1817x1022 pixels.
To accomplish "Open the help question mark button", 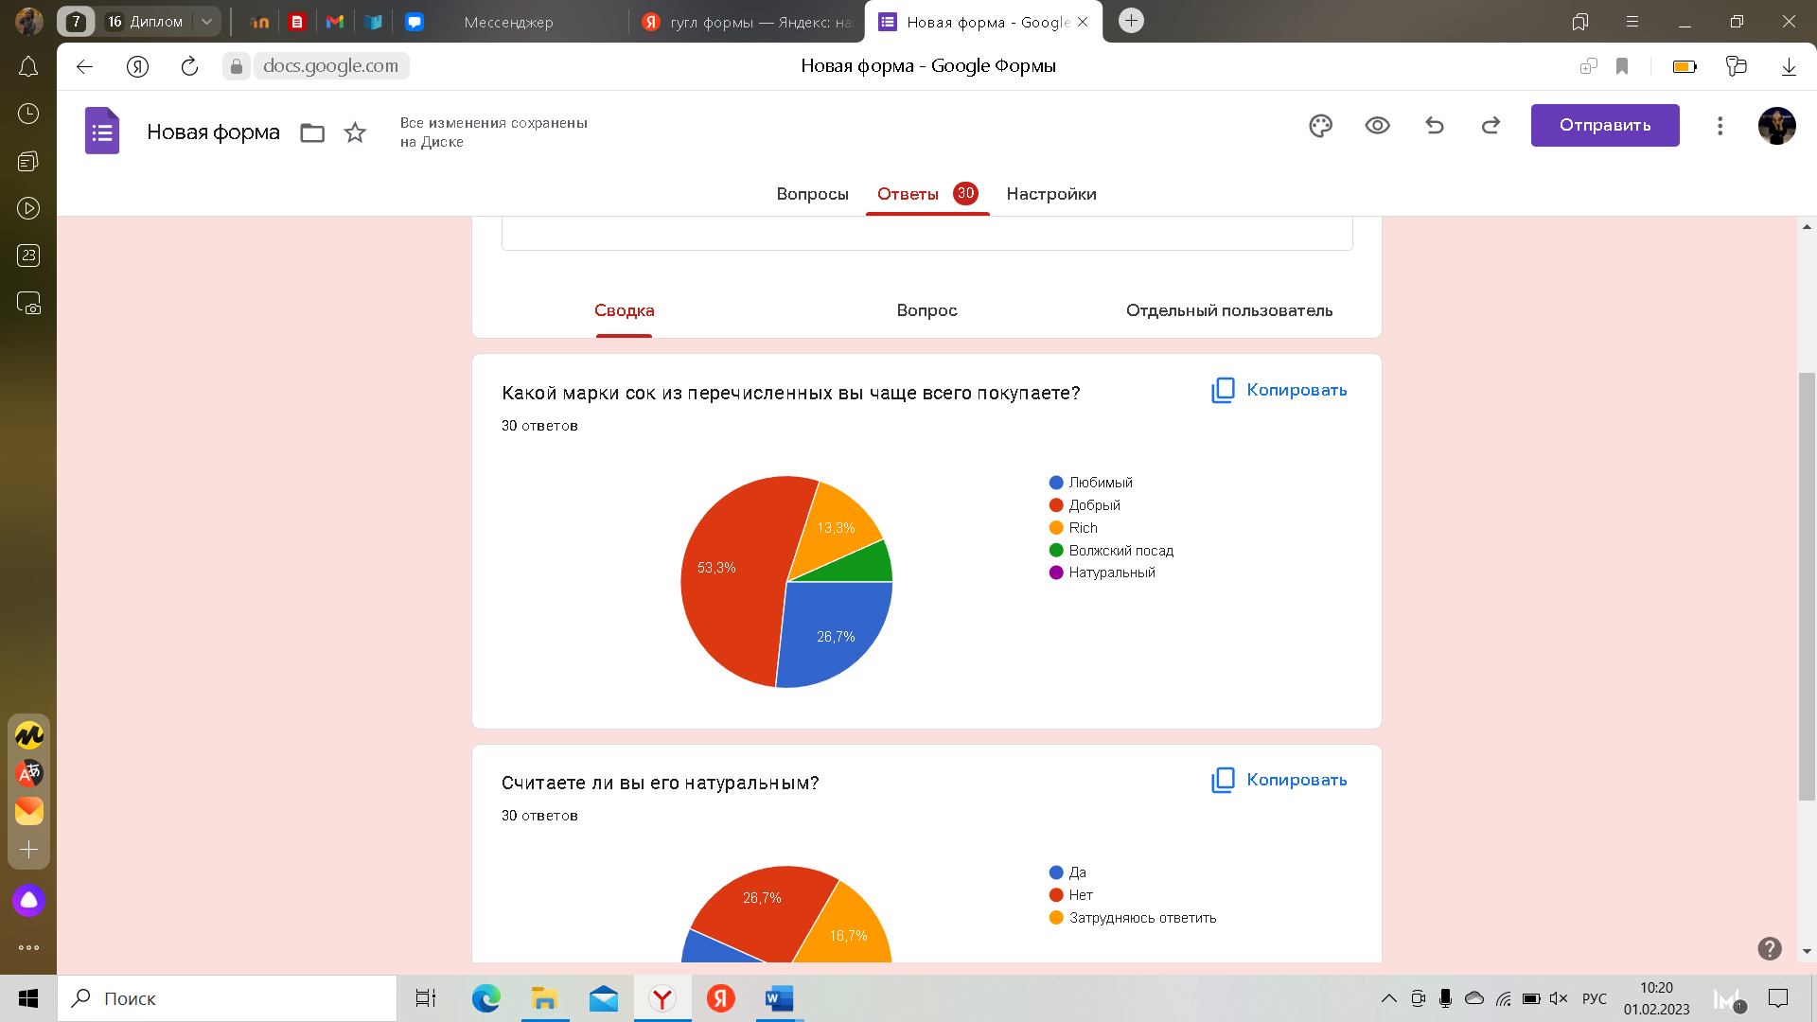I will [x=1769, y=948].
